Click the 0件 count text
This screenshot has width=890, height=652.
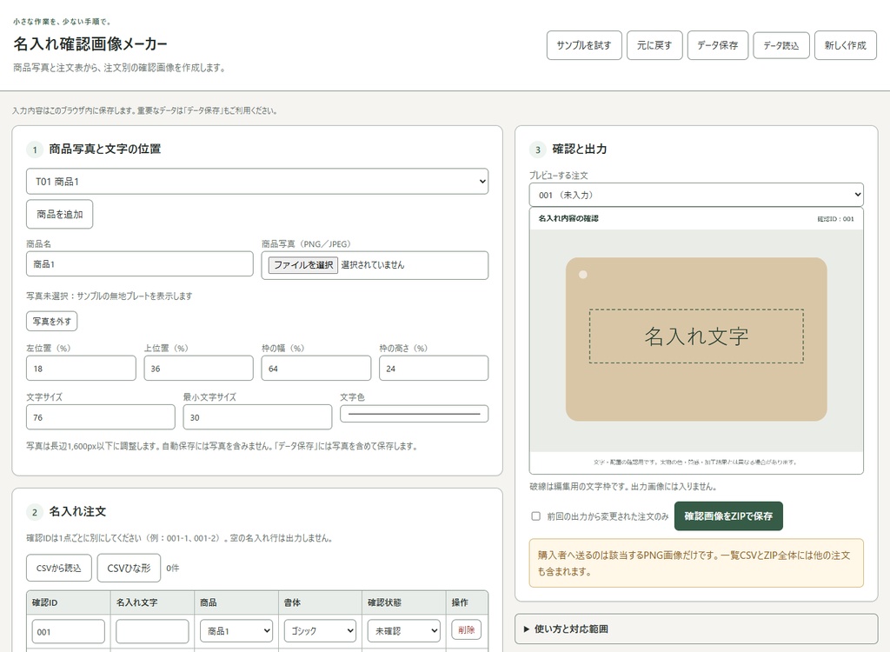(173, 568)
